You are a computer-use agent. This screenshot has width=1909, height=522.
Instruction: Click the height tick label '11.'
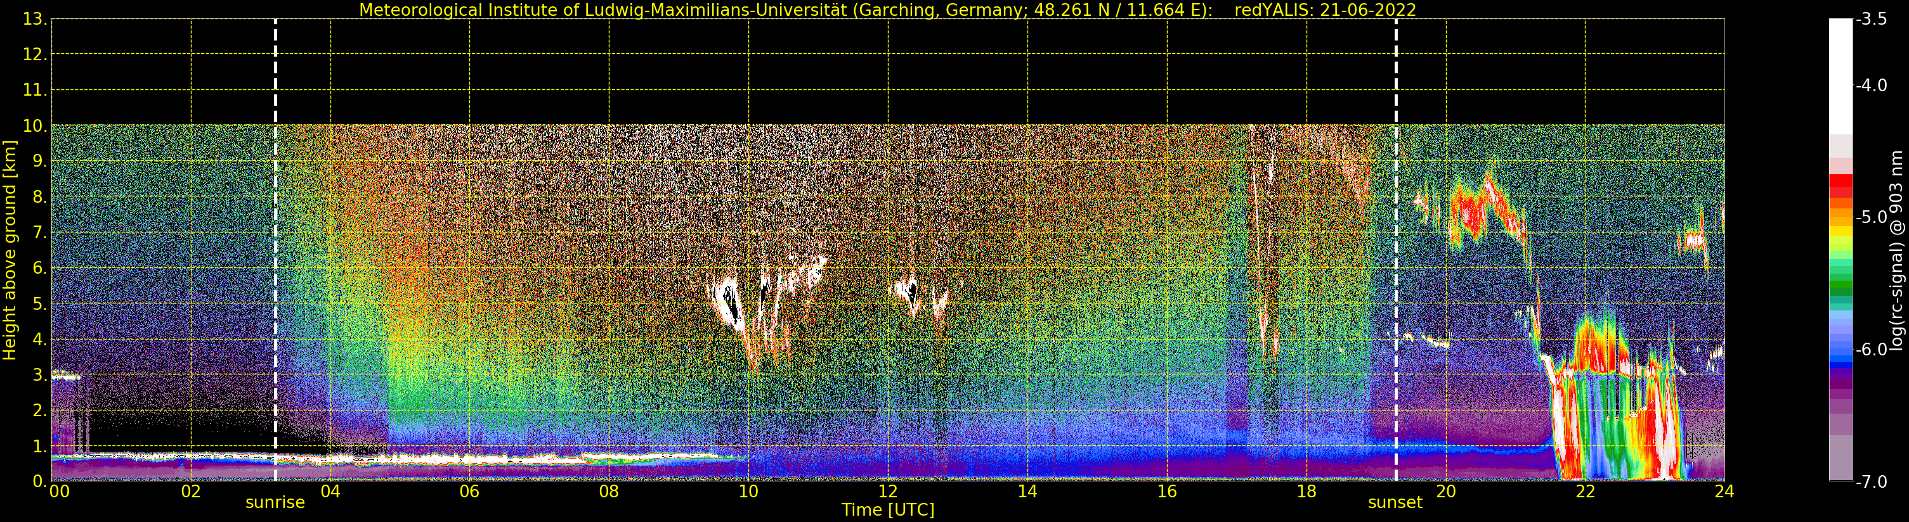tap(35, 91)
